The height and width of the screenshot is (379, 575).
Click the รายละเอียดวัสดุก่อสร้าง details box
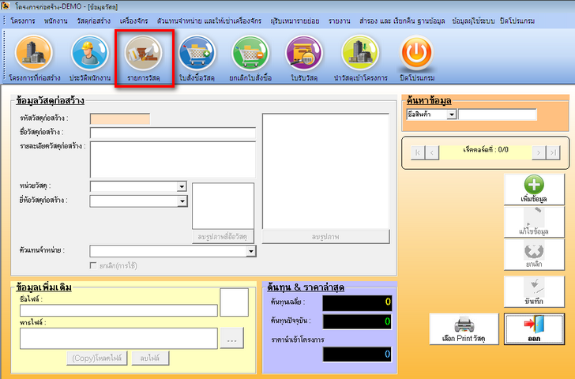173,159
